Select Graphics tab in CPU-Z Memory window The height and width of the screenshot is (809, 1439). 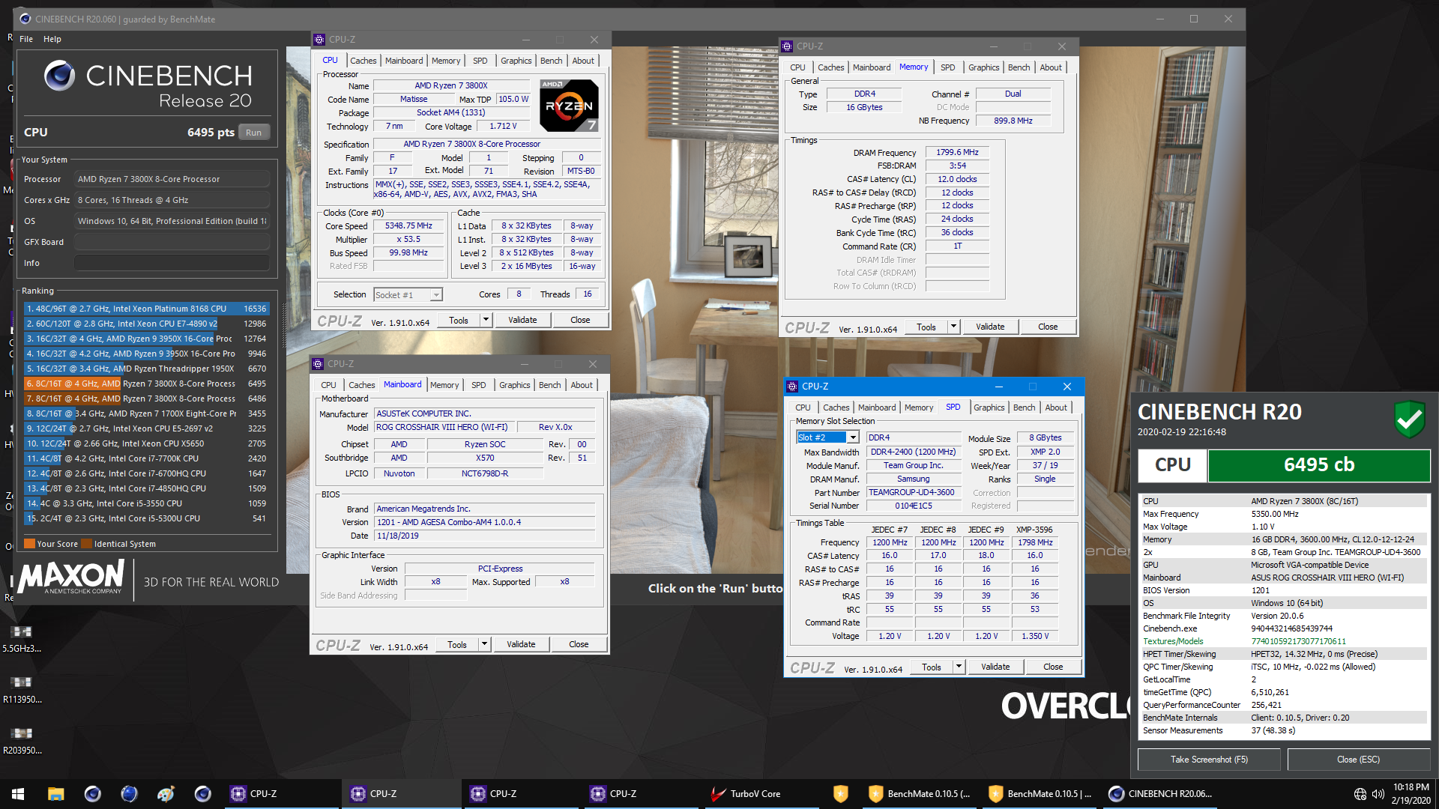coord(983,67)
